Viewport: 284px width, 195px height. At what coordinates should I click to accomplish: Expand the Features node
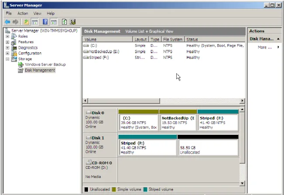7,42
